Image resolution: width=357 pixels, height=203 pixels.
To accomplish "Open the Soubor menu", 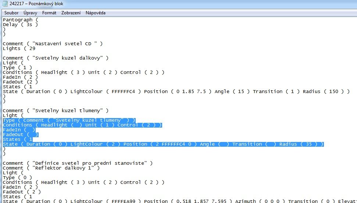I will (11, 13).
